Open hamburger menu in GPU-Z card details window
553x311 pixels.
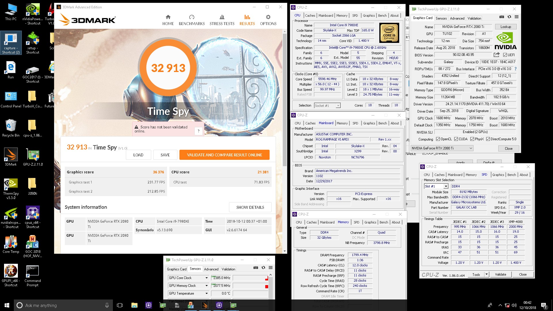[516, 17]
